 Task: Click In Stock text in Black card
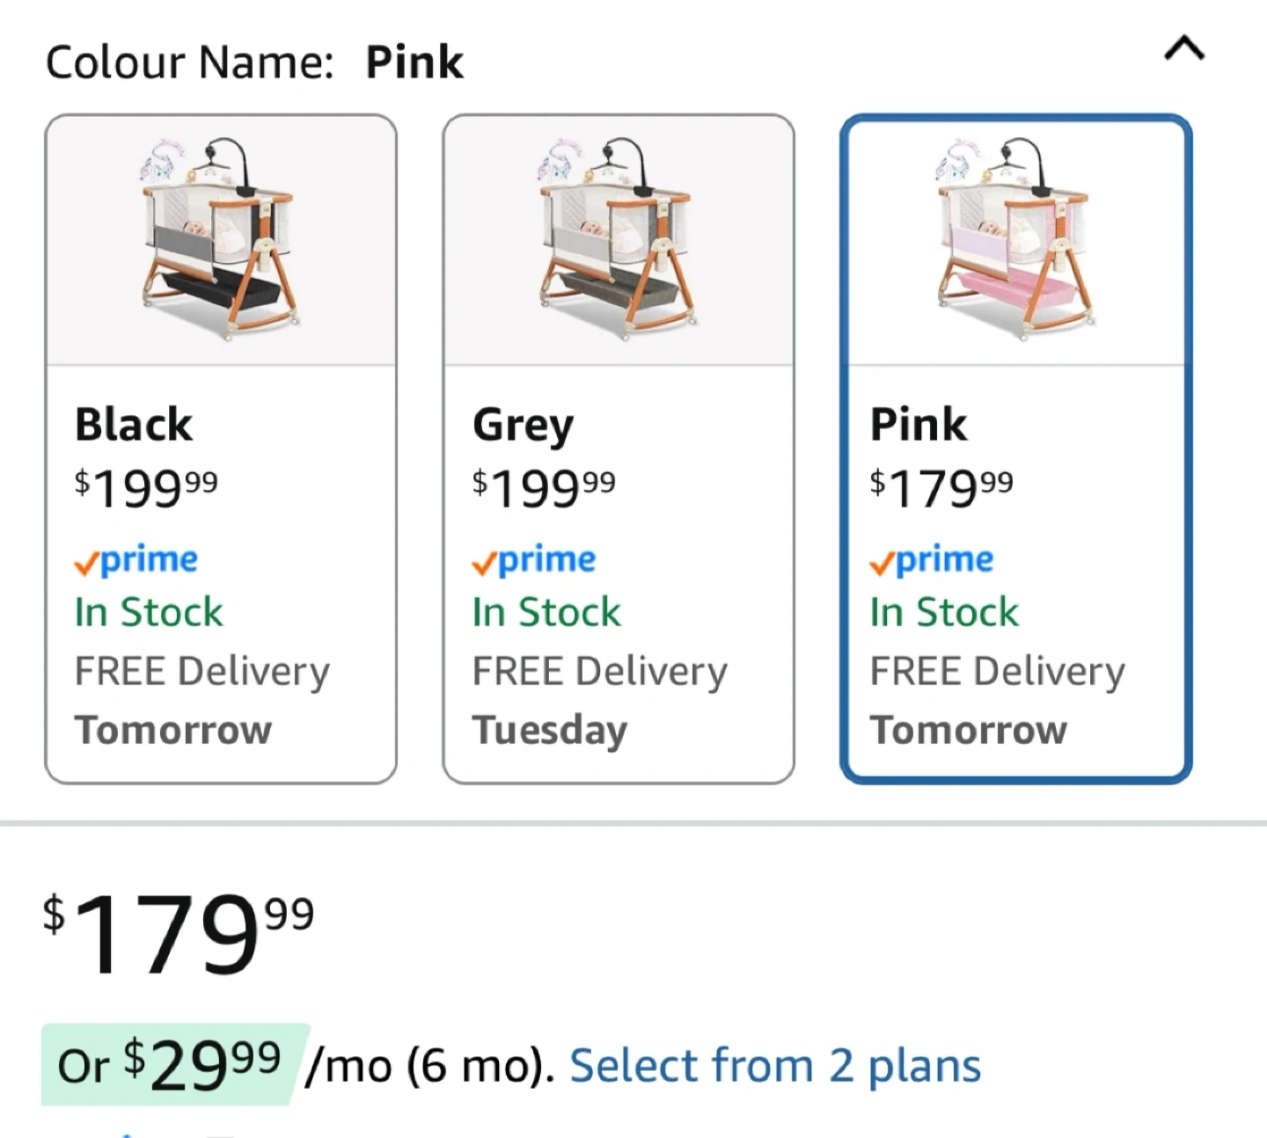point(149,612)
